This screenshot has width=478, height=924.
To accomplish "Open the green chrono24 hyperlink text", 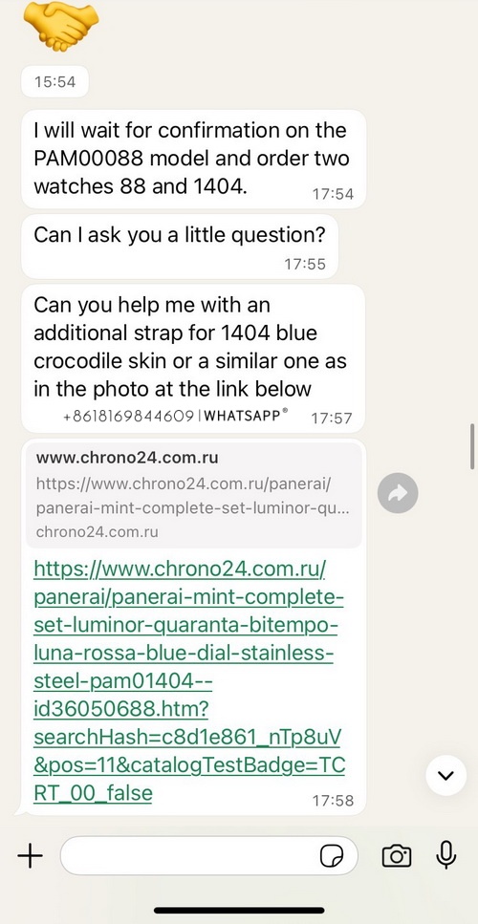I will [188, 681].
